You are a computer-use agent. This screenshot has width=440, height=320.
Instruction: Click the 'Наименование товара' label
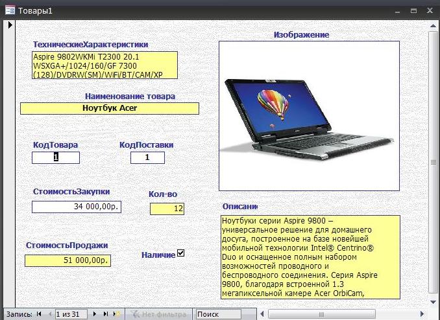tap(130, 97)
